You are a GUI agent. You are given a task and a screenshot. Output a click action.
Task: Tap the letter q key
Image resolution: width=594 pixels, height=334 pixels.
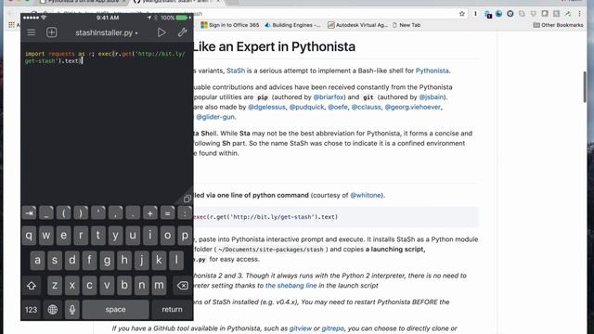(x=29, y=235)
